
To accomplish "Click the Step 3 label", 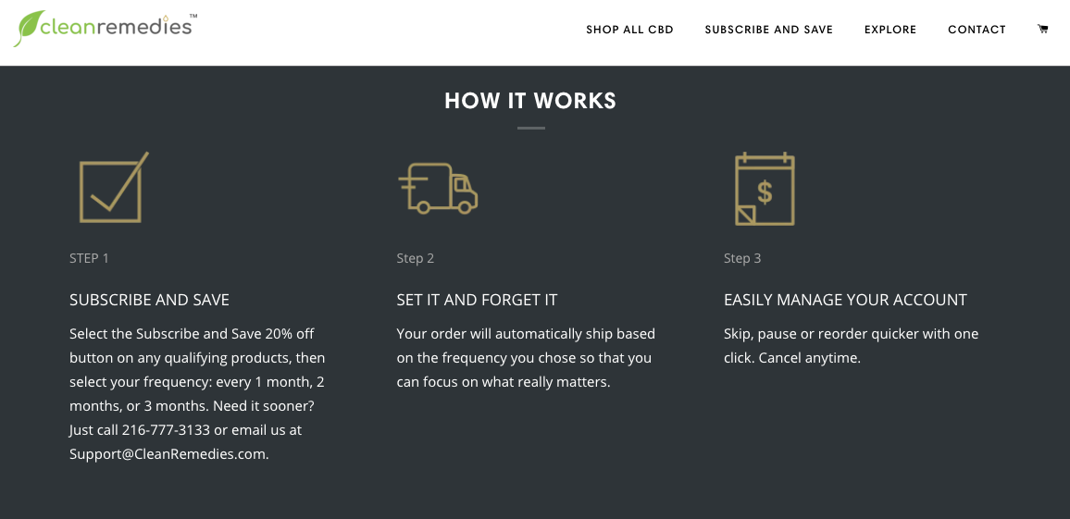I will coord(742,258).
